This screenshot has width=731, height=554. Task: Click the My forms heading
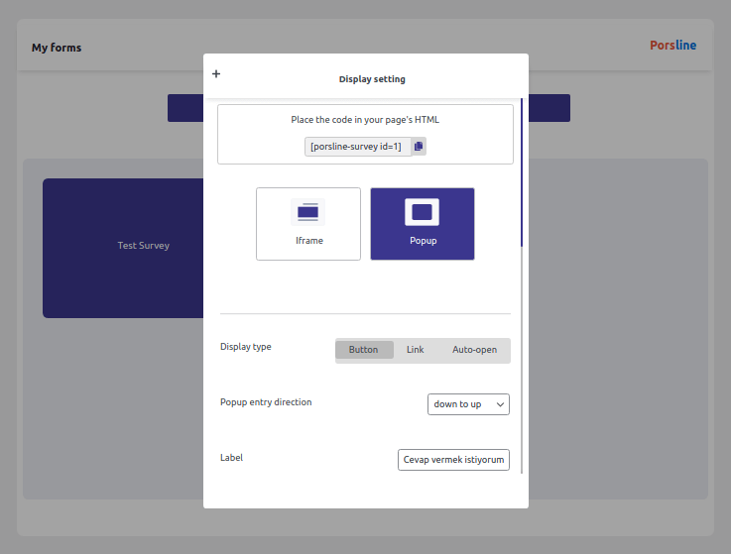57,48
